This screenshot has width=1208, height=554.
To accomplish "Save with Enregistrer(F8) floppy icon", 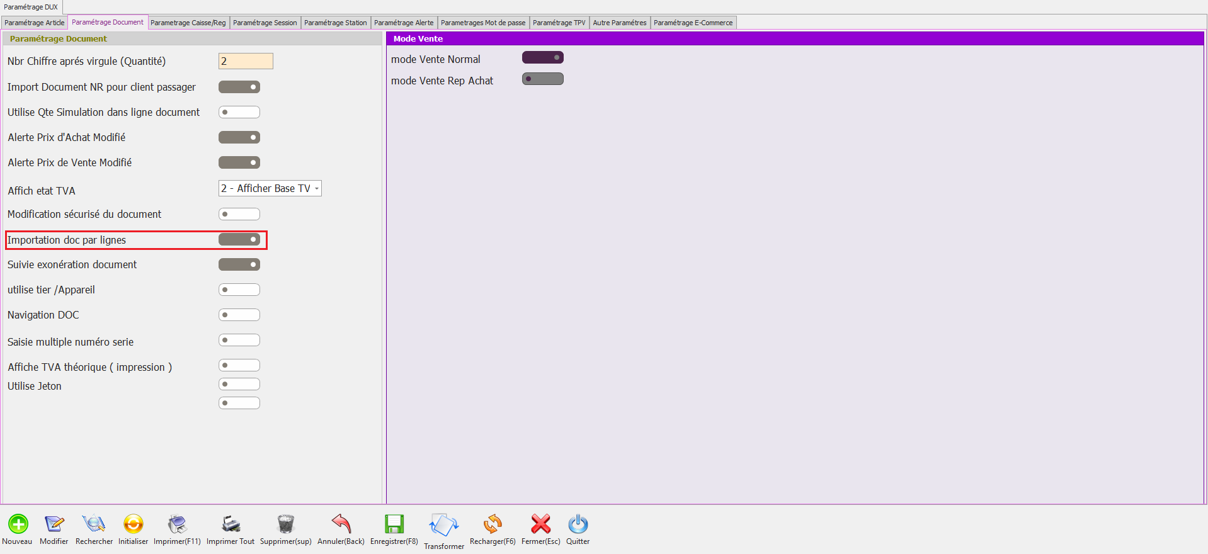I will (x=394, y=524).
